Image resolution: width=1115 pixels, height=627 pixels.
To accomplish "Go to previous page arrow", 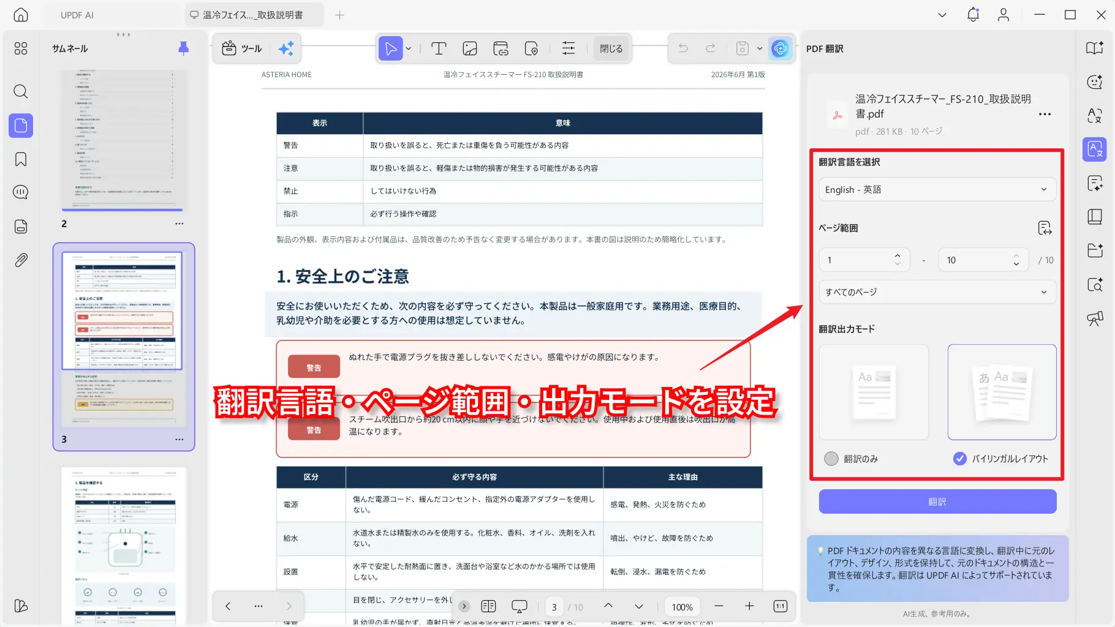I will pos(608,606).
